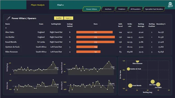Sort by Strike rate column header

tap(130, 25)
